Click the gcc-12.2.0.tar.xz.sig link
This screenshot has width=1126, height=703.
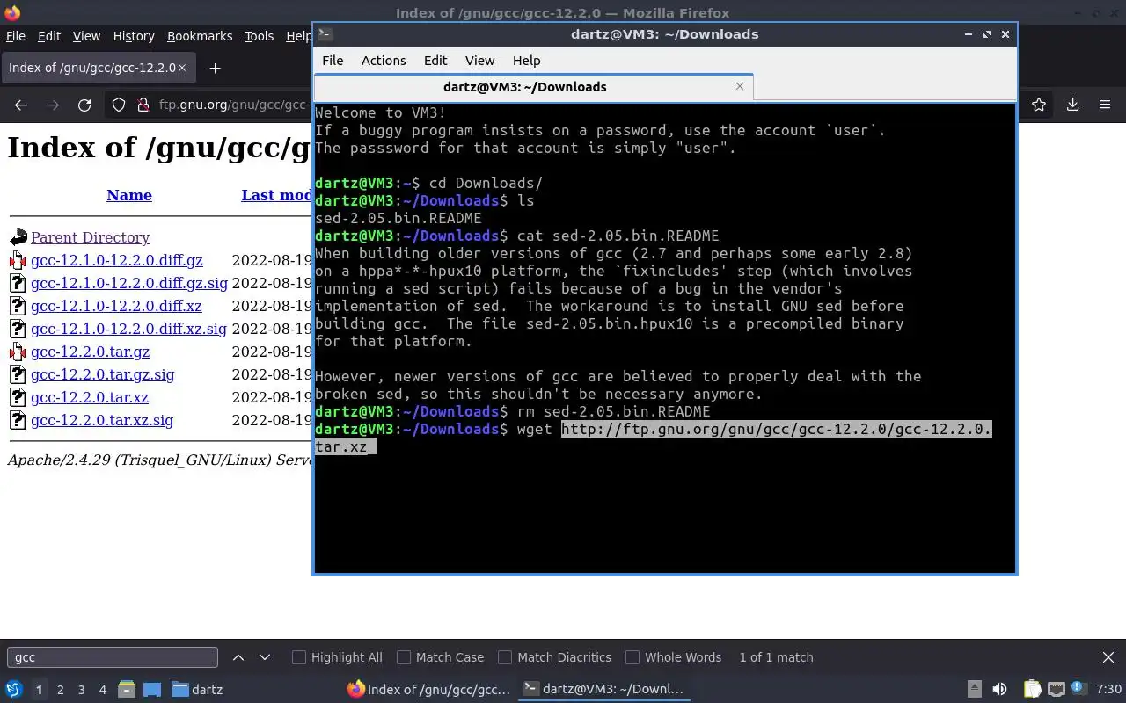[102, 420]
